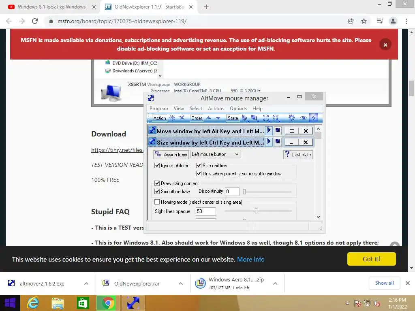Open the tihiy.net download link
This screenshot has width=415, height=311.
[118, 150]
